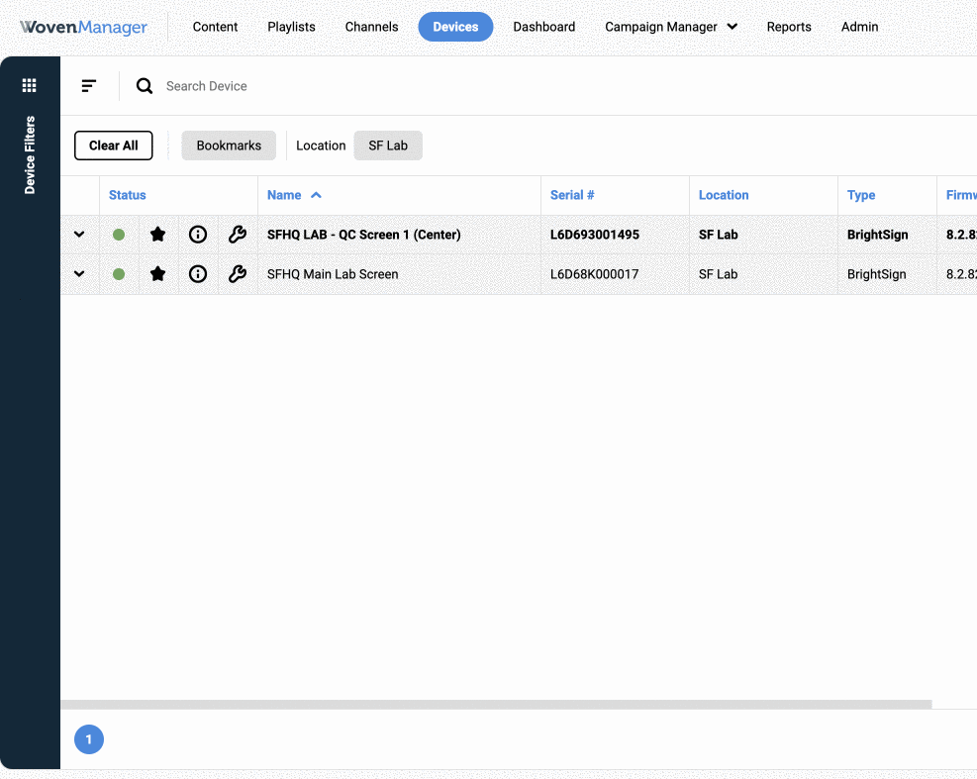Screen dimensions: 977x779
Task: Click the Location label in the filter bar
Action: [321, 146]
